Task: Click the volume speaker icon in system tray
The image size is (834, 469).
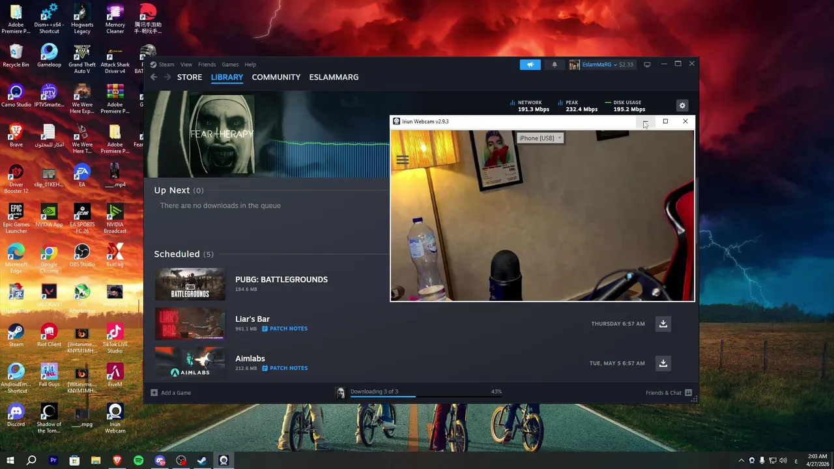Action: point(783,461)
